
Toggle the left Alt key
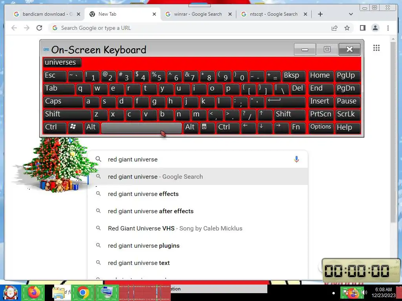tap(92, 128)
